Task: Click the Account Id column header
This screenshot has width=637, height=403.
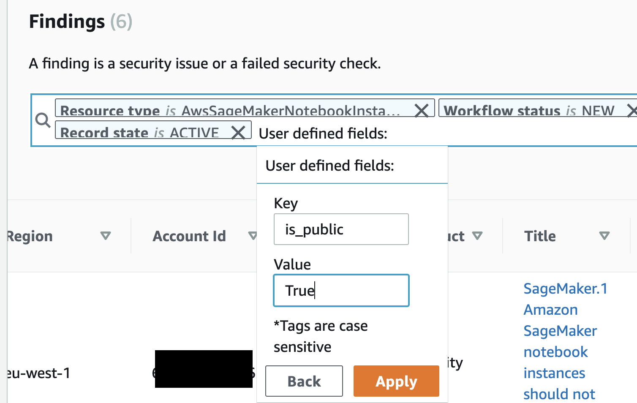Action: tap(189, 236)
